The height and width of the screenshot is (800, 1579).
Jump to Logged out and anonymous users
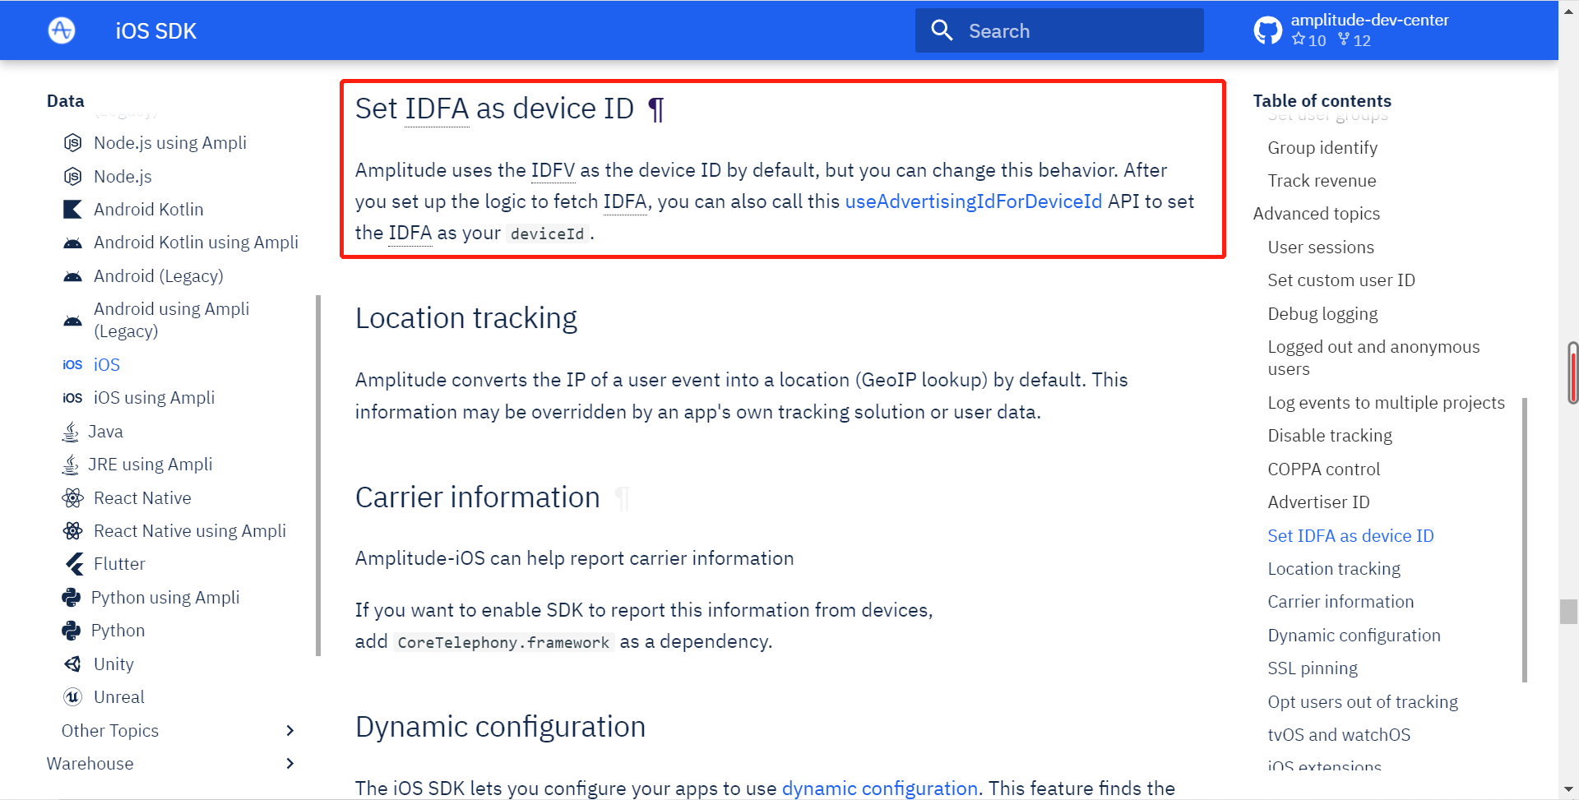[1373, 358]
